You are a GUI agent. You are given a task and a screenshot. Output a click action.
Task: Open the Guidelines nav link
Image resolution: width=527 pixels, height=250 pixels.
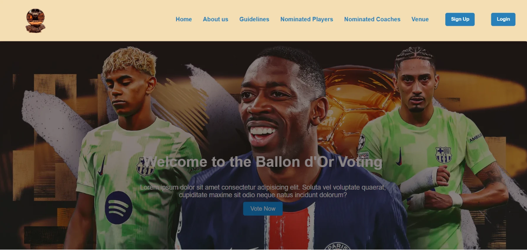coord(254,19)
